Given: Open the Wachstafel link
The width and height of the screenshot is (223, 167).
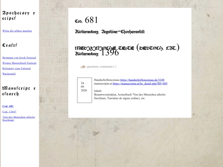Looking at the screenshot, I should tap(9, 74).
